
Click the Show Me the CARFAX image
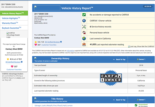[141, 47]
